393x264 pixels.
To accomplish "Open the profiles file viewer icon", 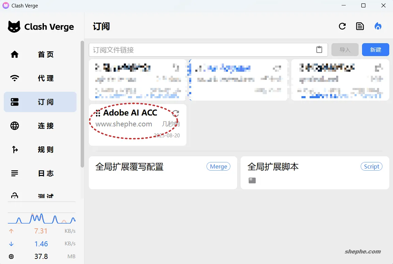I will click(360, 26).
